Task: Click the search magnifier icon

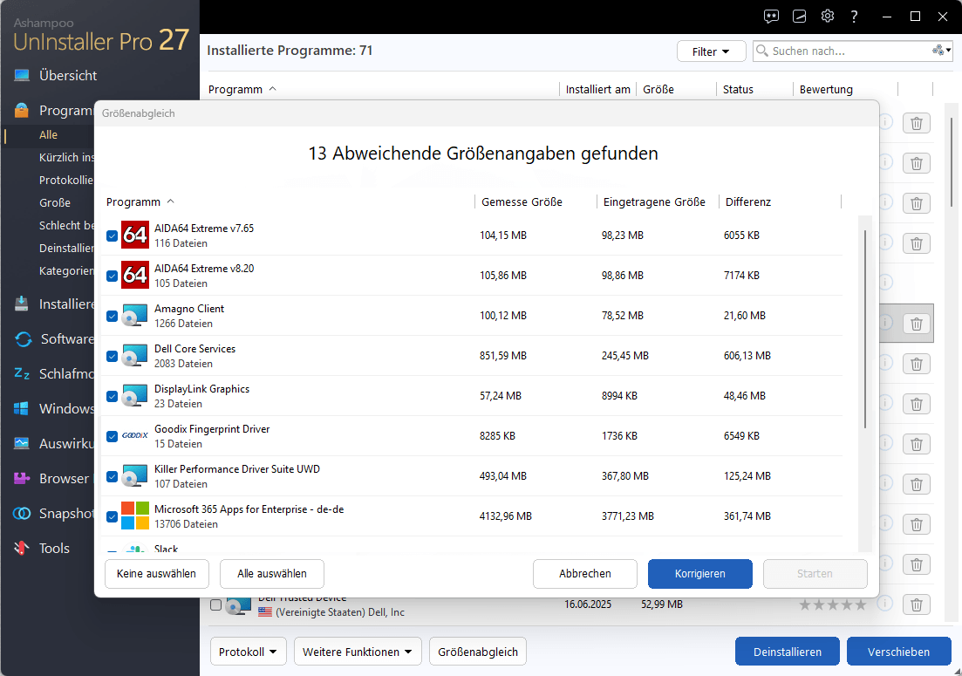Action: point(762,51)
